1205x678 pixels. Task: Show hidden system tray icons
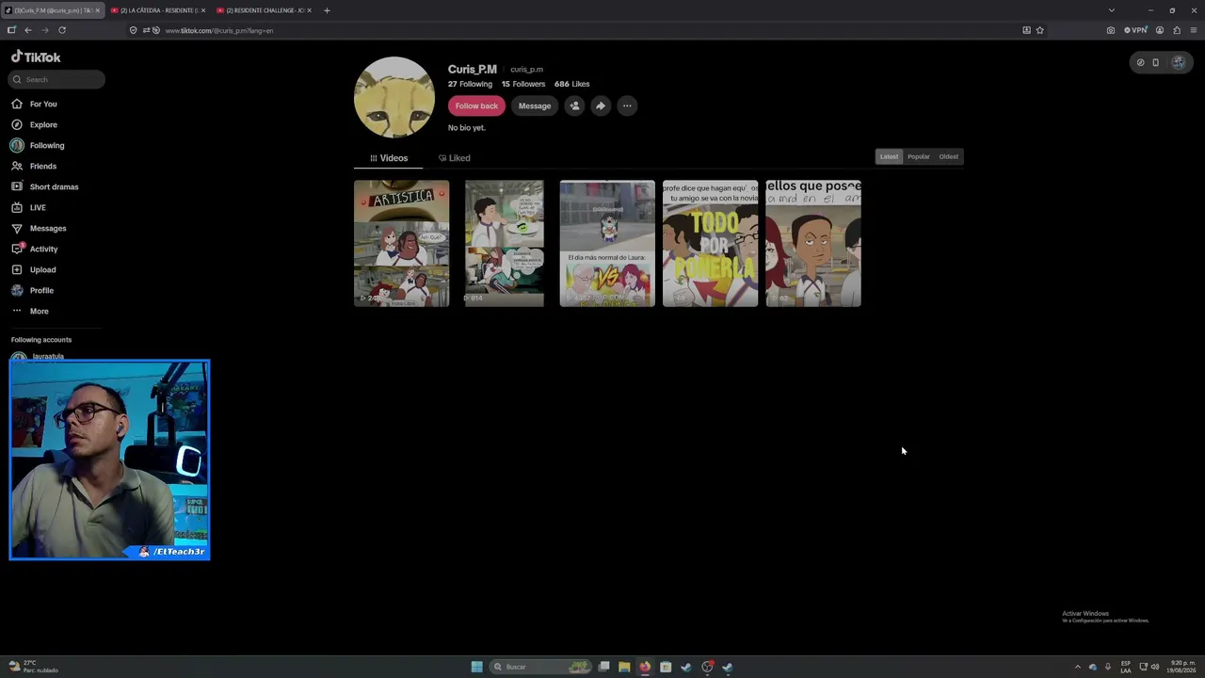1078,667
